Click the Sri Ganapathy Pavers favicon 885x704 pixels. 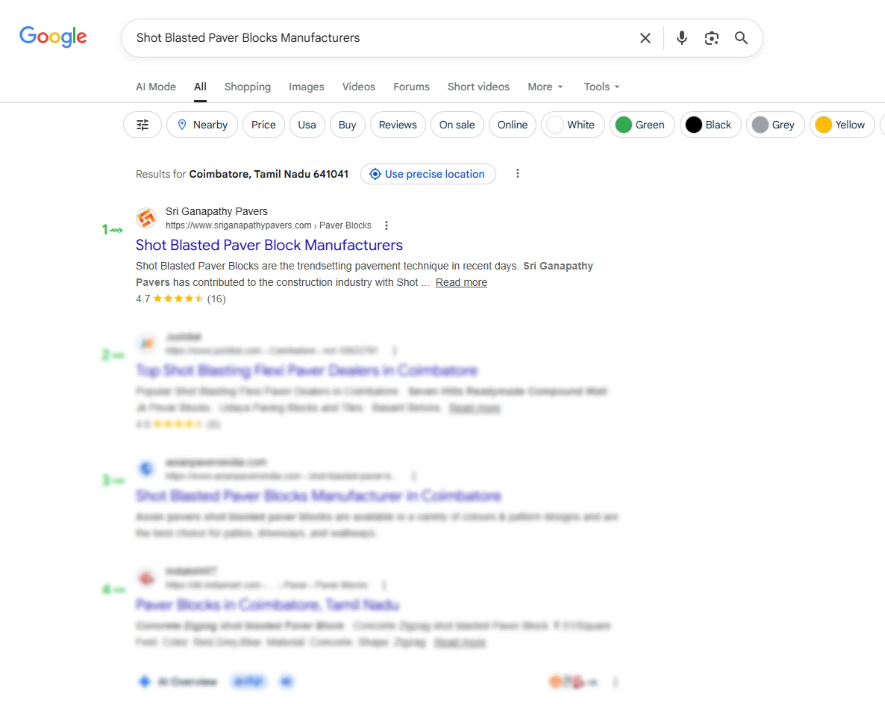(146, 218)
